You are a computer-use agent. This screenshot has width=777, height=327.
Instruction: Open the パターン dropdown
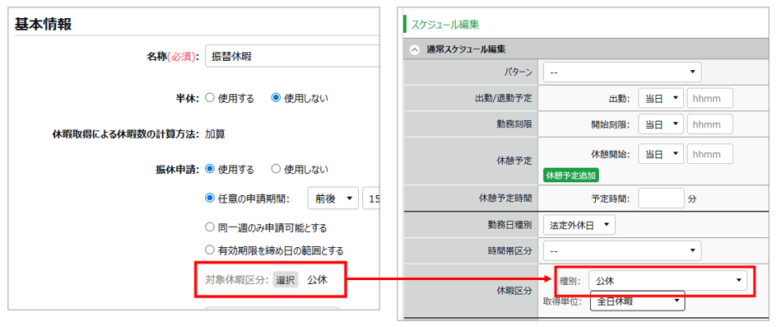[x=622, y=72]
